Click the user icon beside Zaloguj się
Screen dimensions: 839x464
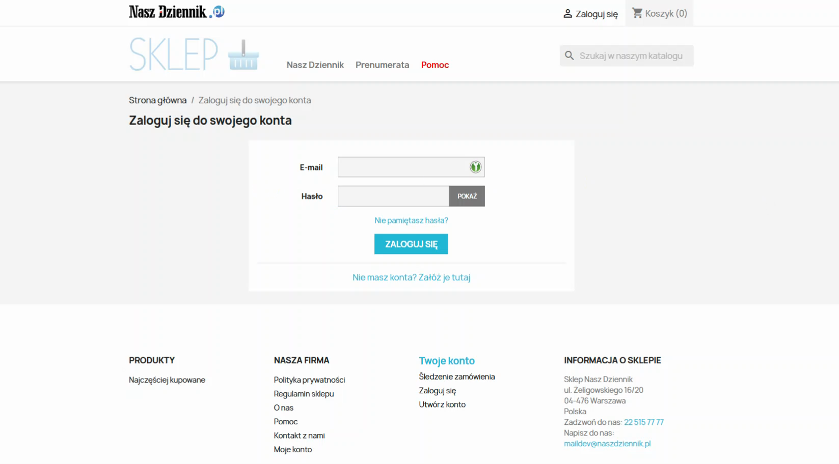point(567,14)
